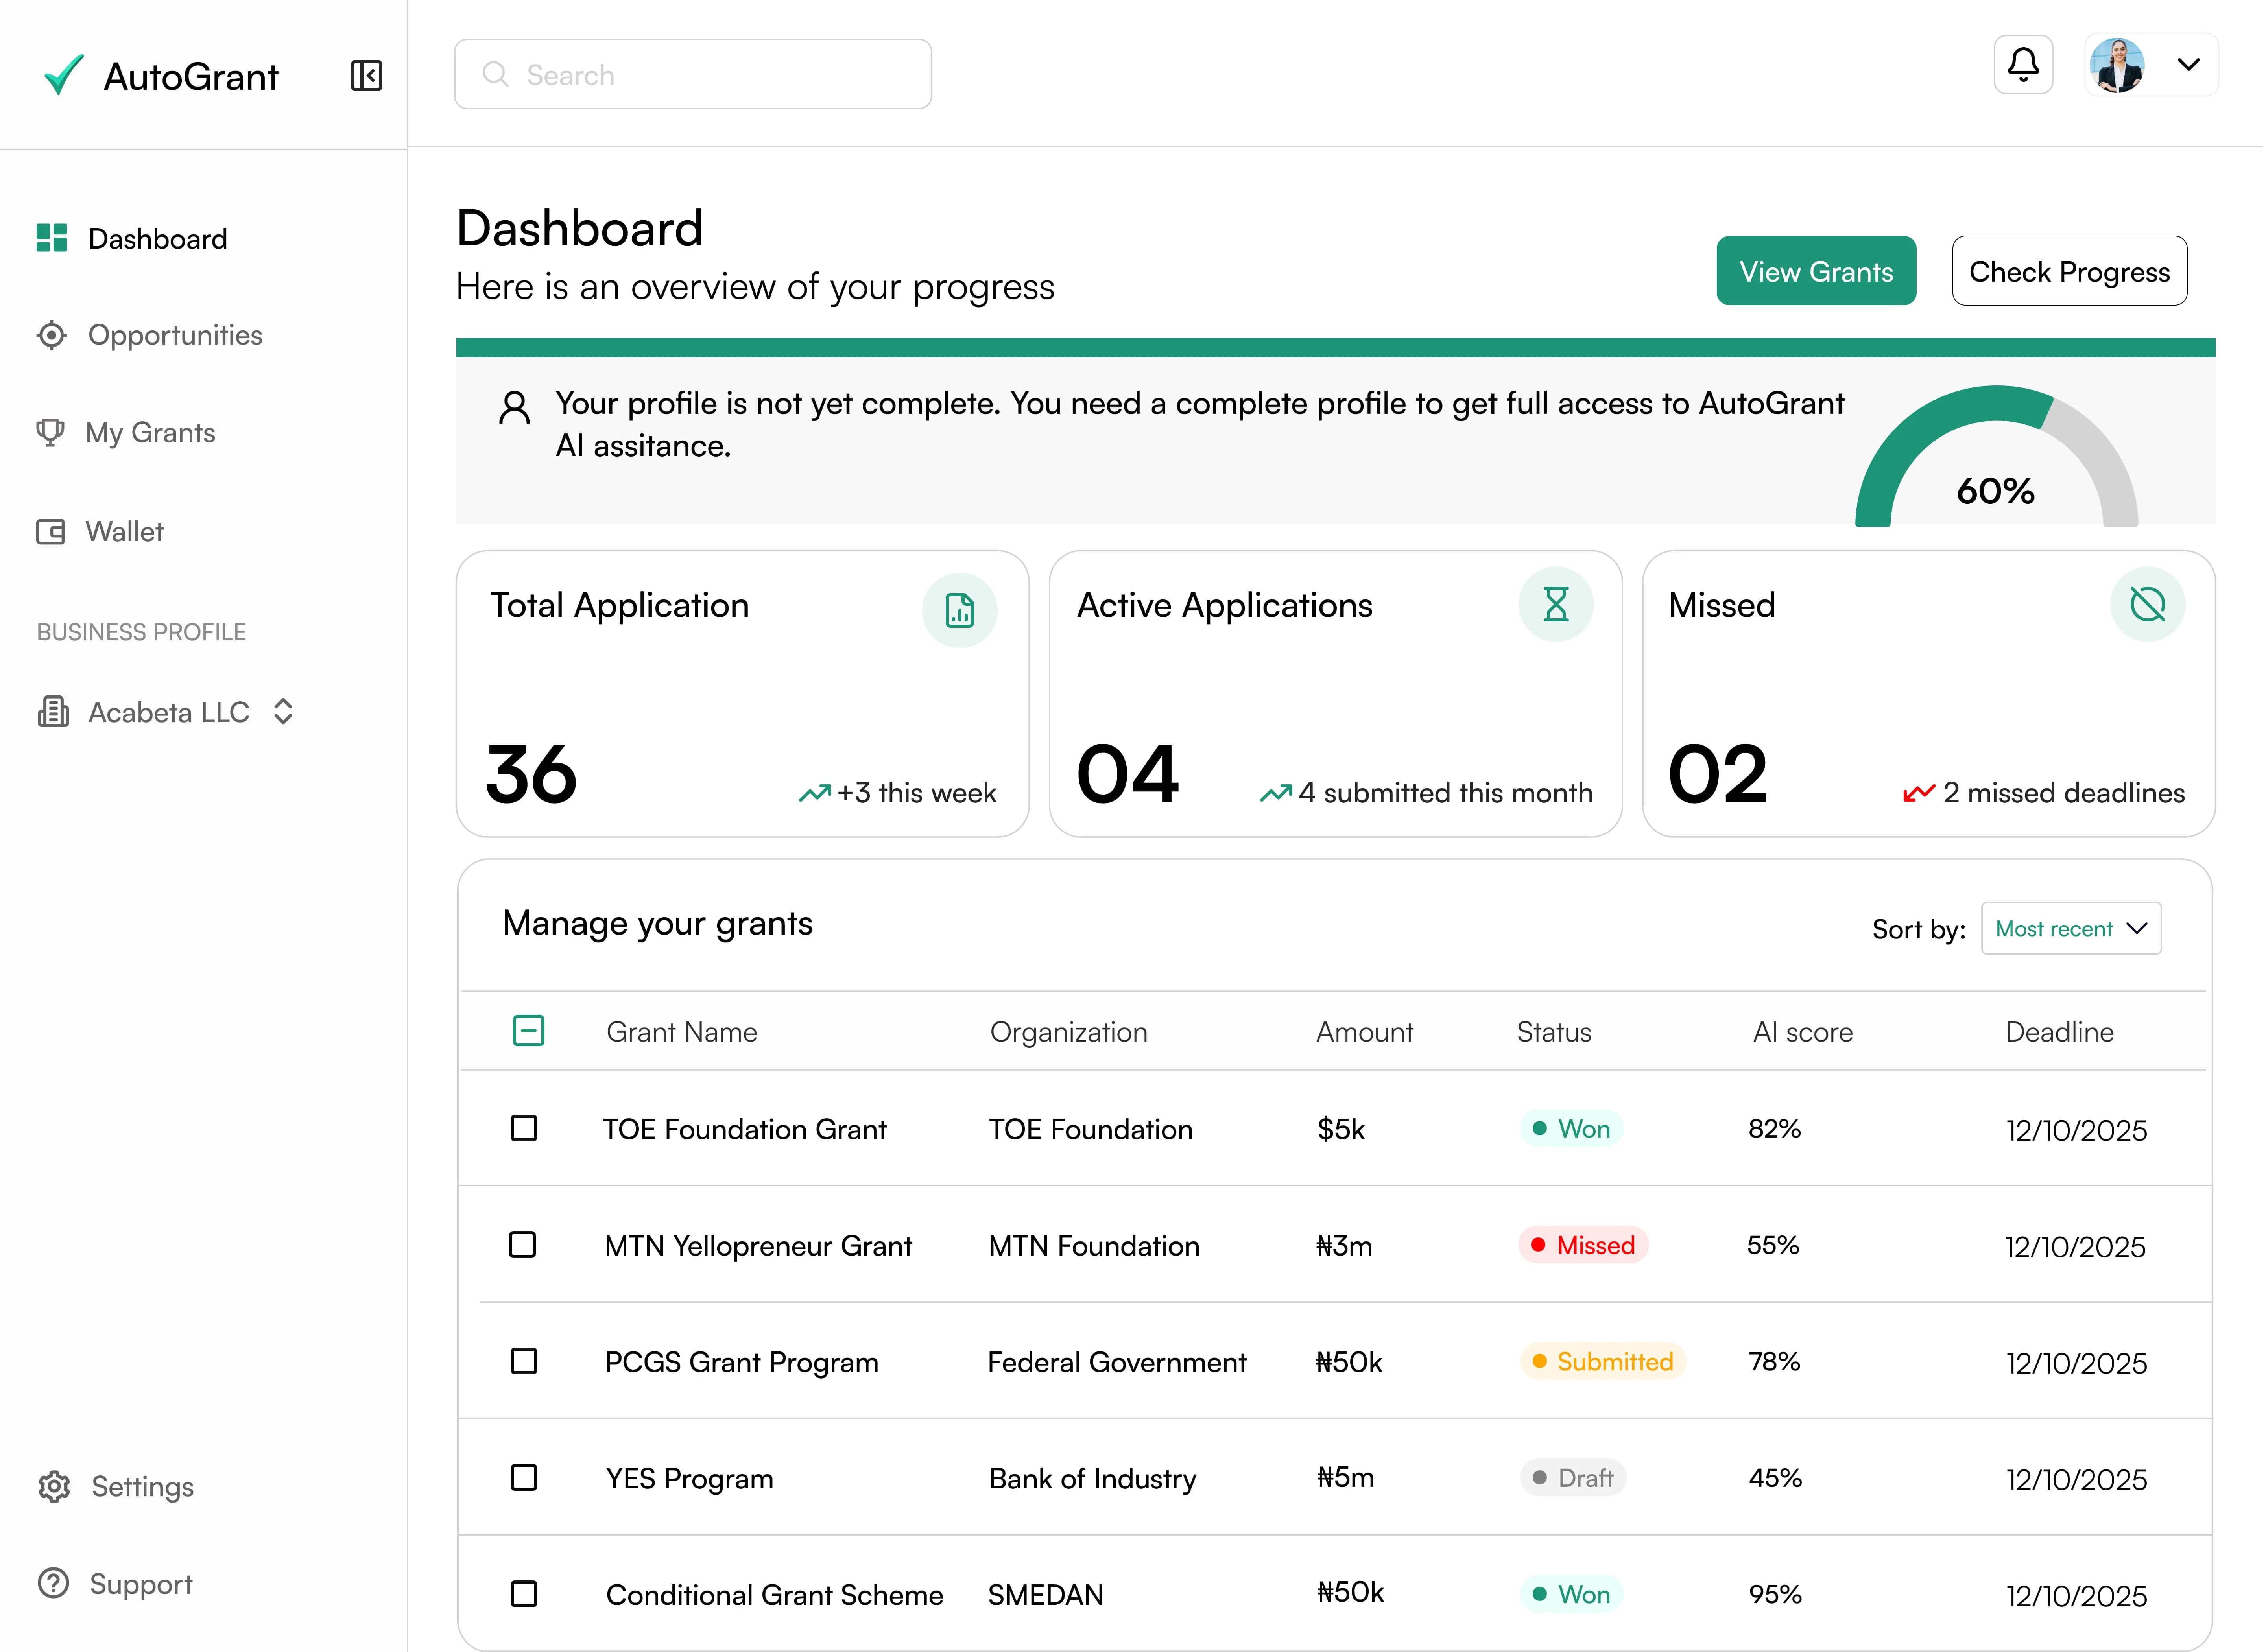Click the View Grants button
The image size is (2266, 1652).
point(1816,271)
